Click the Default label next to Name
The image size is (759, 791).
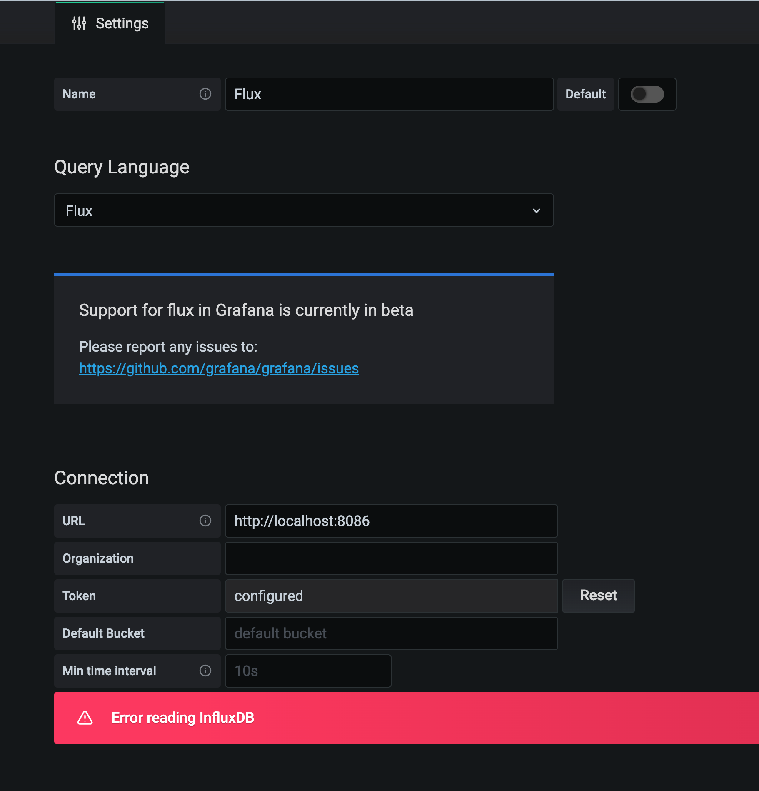(x=585, y=94)
